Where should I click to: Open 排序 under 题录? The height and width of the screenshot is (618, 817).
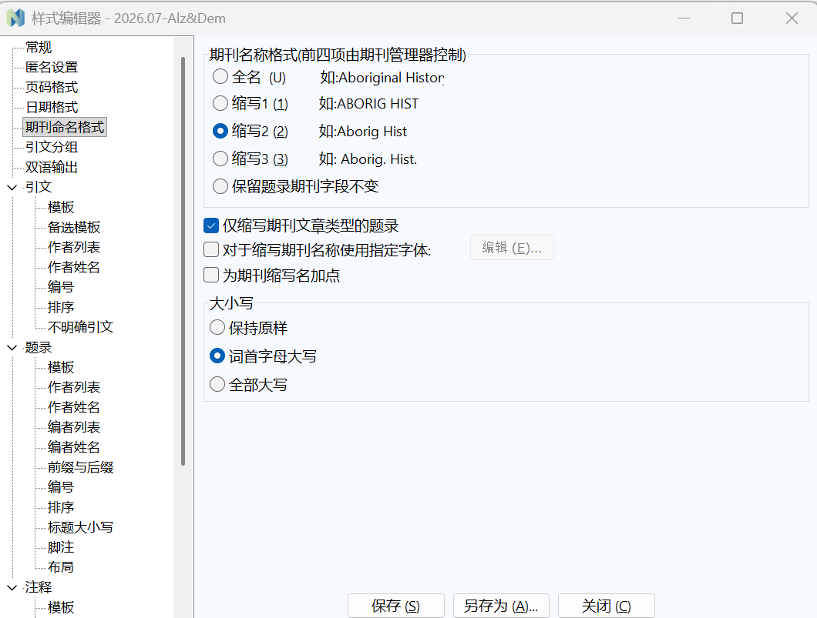61,507
